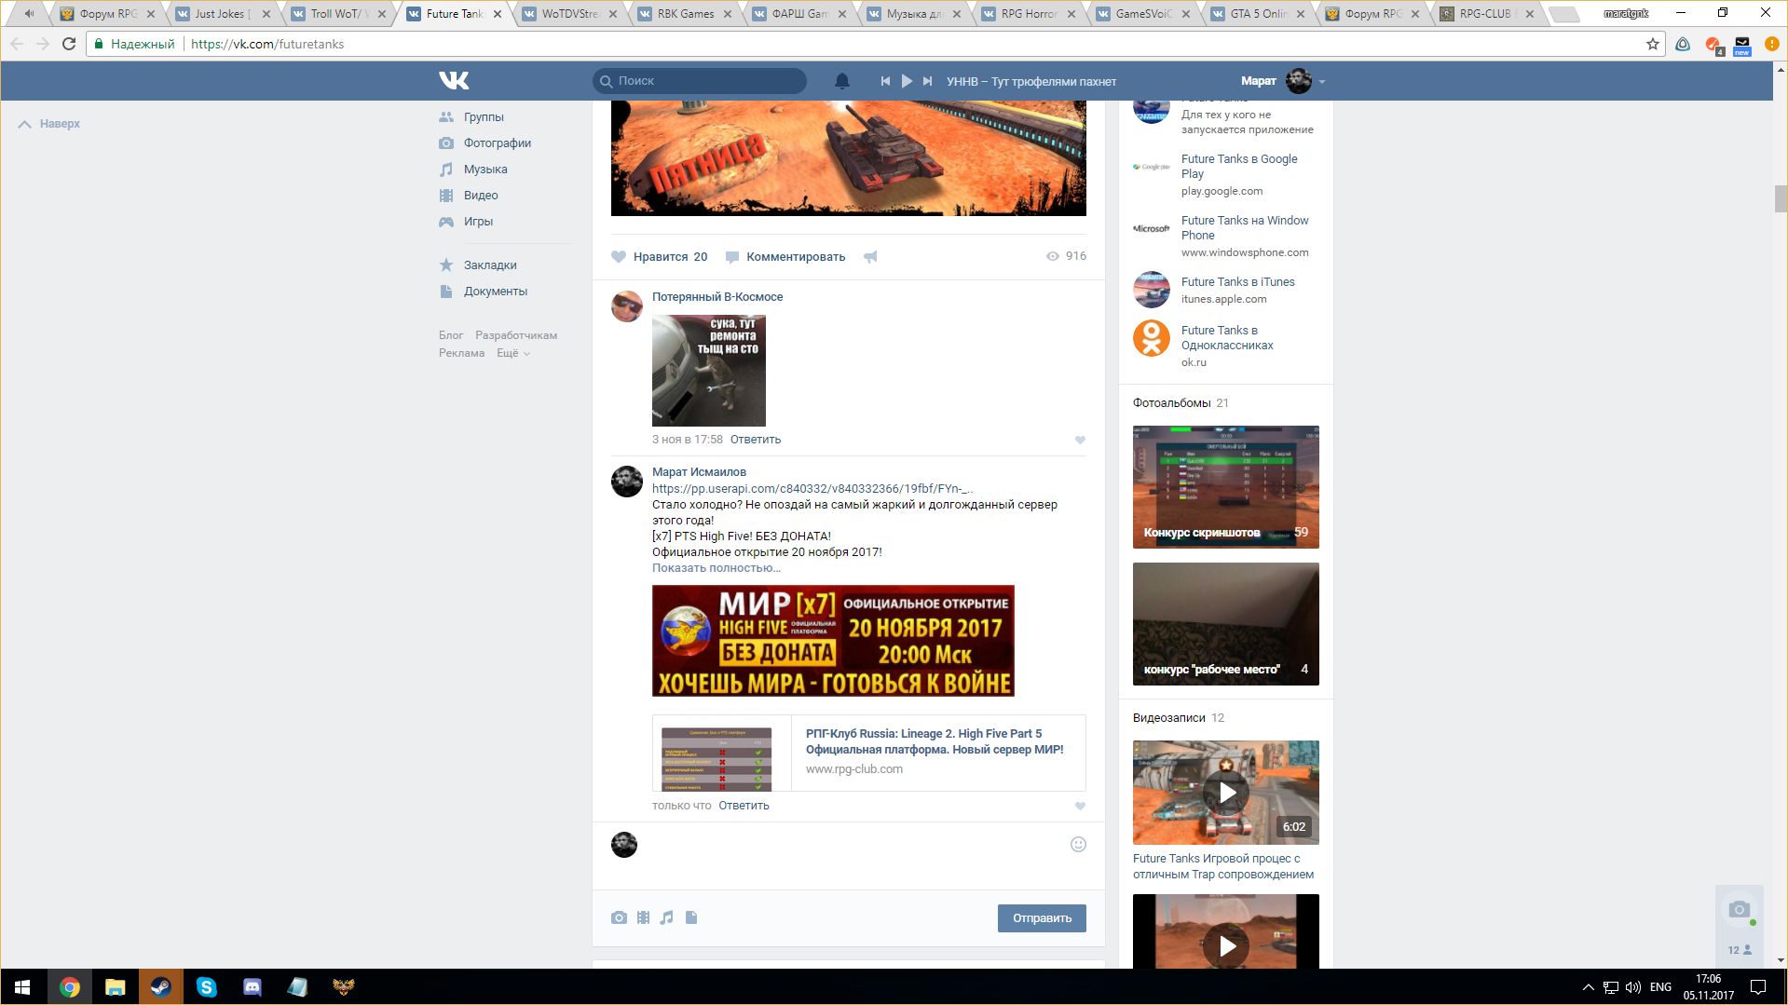1788x1005 pixels.
Task: Open конкурс "рабочее место" album
Action: tap(1226, 624)
